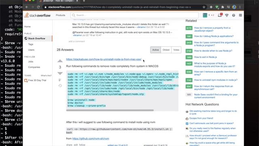Screen dimensions: 259x146
Task: Open hot question about famous professor
Action: pyautogui.click(x=213, y=137)
